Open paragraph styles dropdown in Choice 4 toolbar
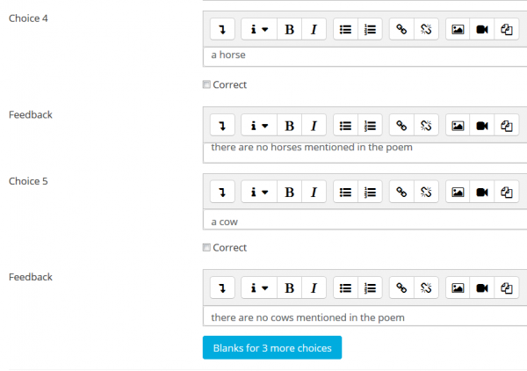This screenshot has height=371, width=527. coord(257,29)
